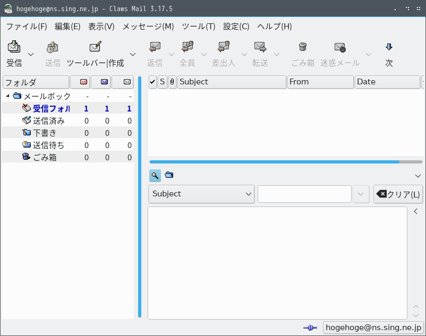
Task: Open the dropdown arrow next to 転送
Action: click(277, 55)
